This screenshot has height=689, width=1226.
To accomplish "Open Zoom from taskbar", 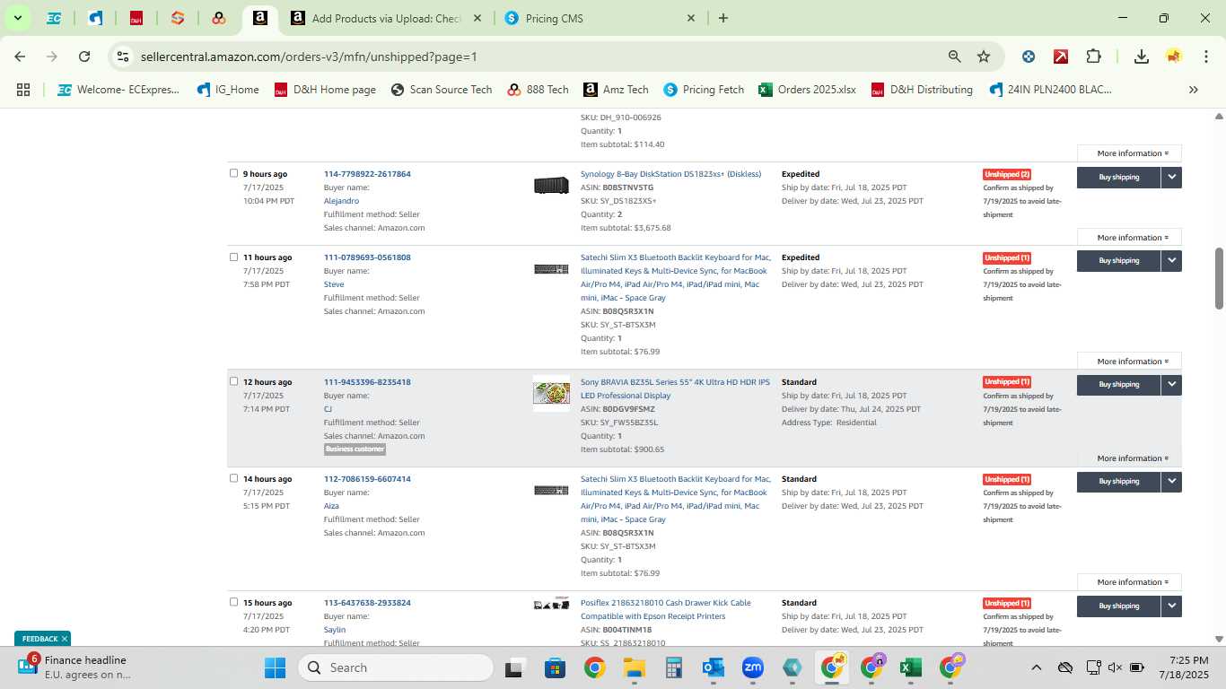I will pyautogui.click(x=753, y=667).
